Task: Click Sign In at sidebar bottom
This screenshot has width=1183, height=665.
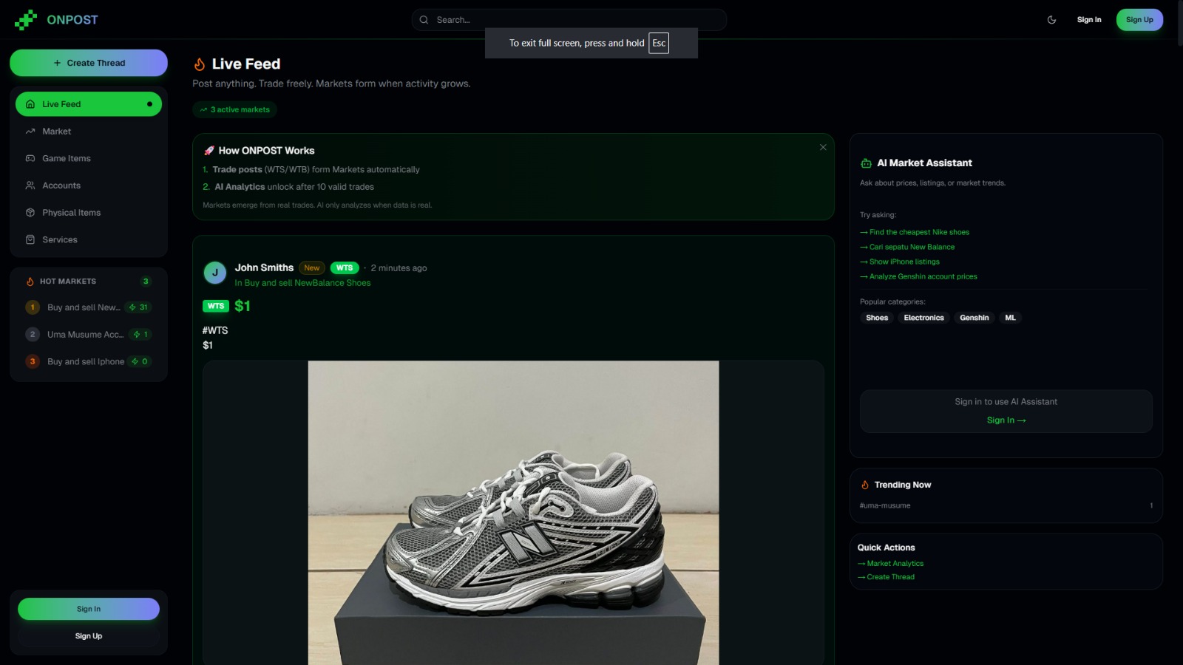Action: [89, 609]
